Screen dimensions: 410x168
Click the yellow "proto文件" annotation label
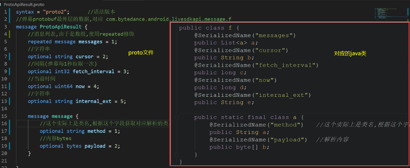[141, 53]
